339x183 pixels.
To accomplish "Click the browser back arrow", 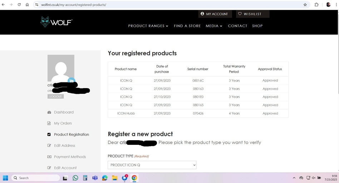I will [3, 5].
